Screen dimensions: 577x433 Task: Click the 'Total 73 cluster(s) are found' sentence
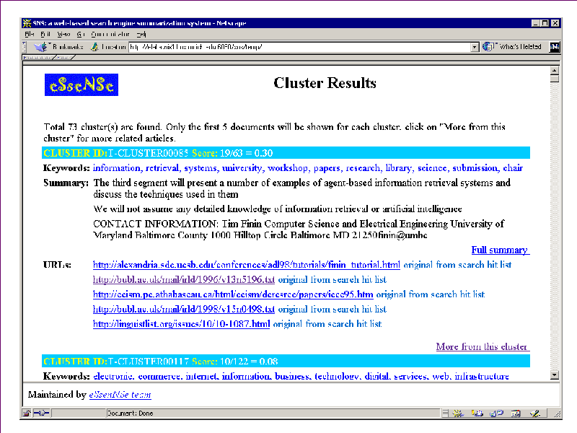(x=102, y=127)
